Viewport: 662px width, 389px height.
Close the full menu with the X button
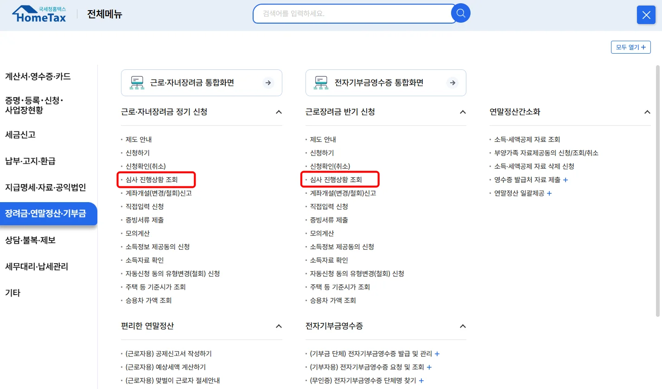point(646,15)
